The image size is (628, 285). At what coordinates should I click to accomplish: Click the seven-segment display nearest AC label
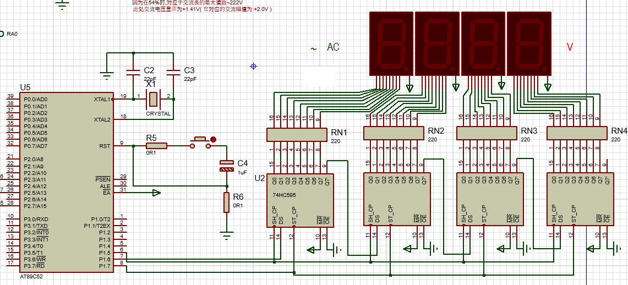click(390, 45)
